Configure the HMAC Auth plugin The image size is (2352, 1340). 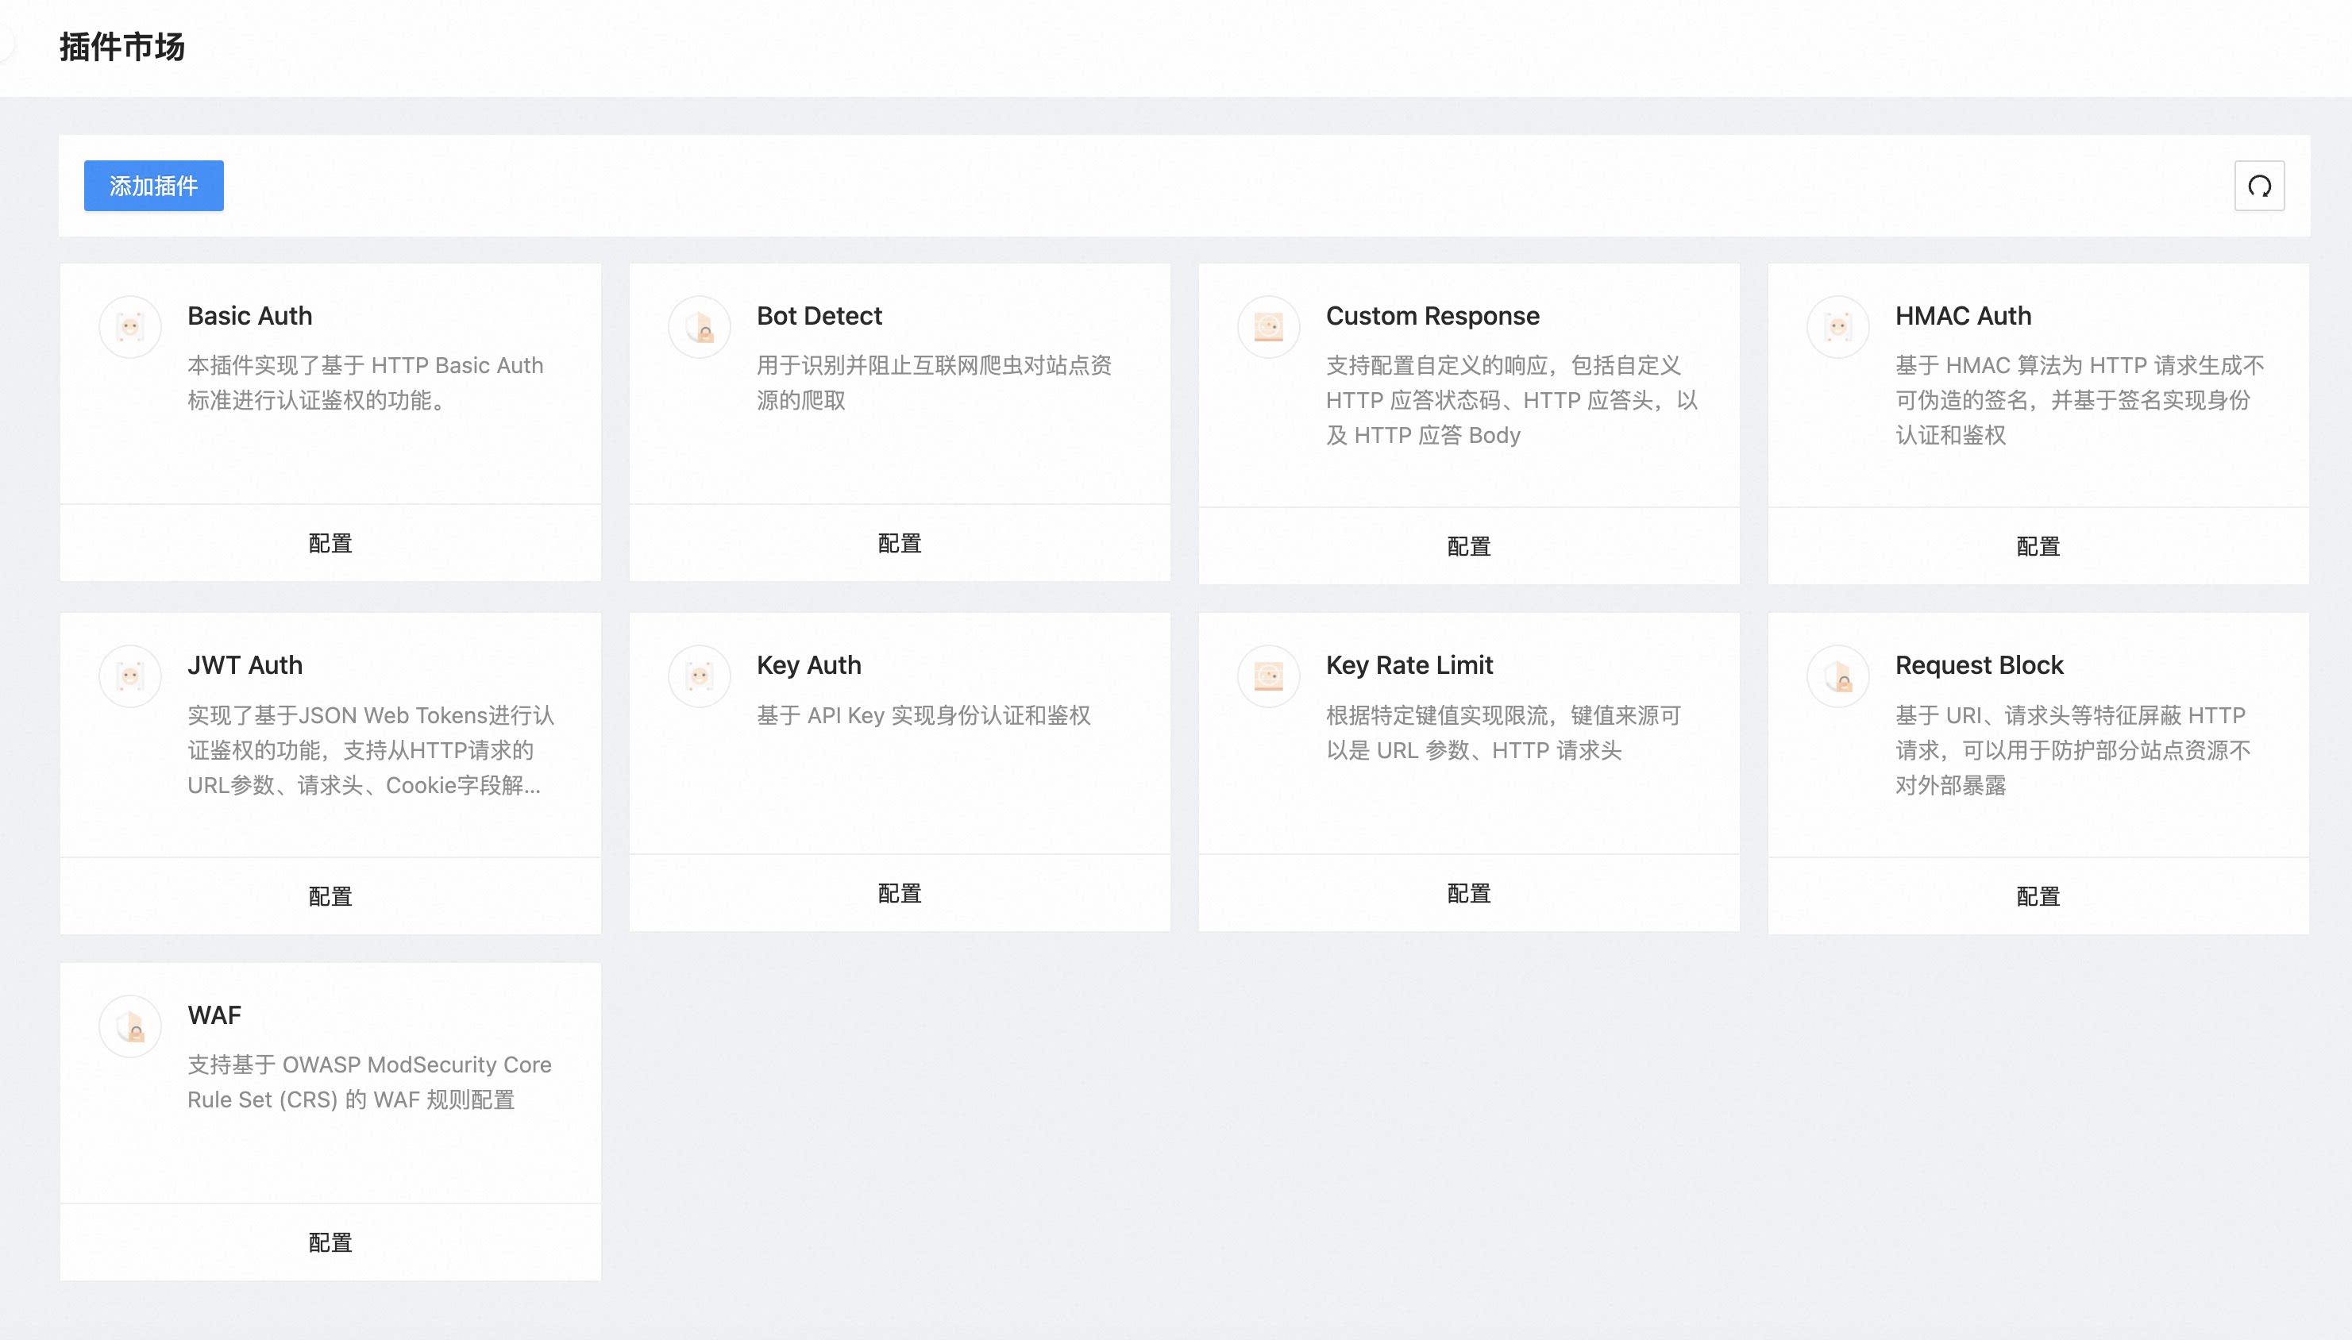click(x=2038, y=545)
